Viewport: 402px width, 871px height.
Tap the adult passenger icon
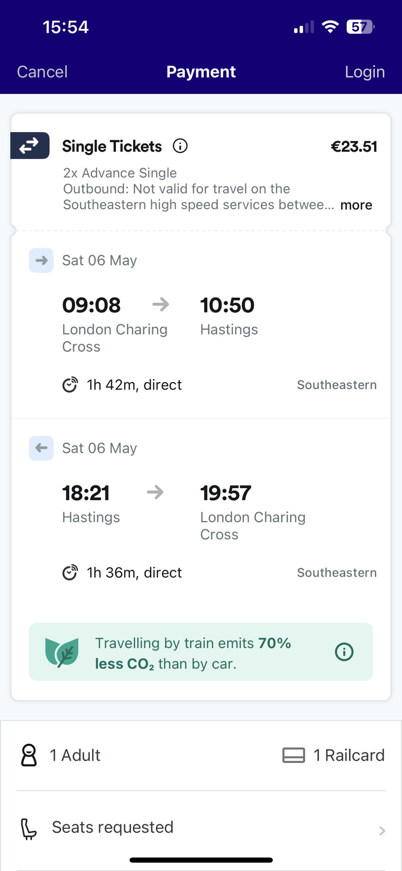[x=29, y=755]
